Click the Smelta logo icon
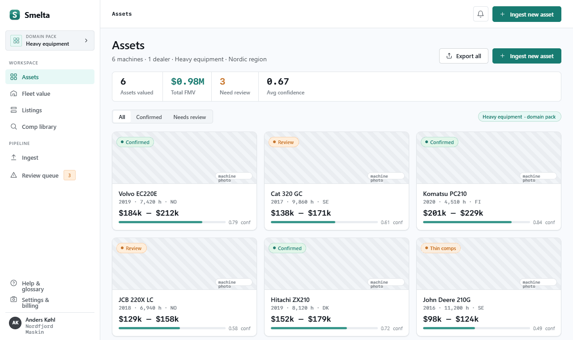Viewport: 573px width, 340px height. coord(15,15)
